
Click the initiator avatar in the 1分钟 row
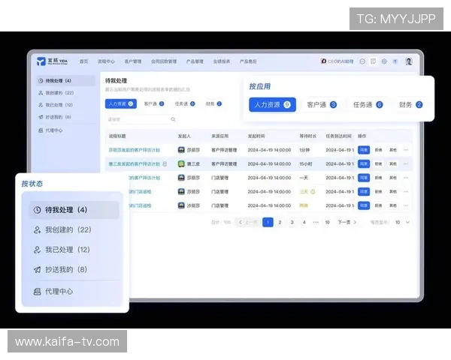(x=181, y=150)
